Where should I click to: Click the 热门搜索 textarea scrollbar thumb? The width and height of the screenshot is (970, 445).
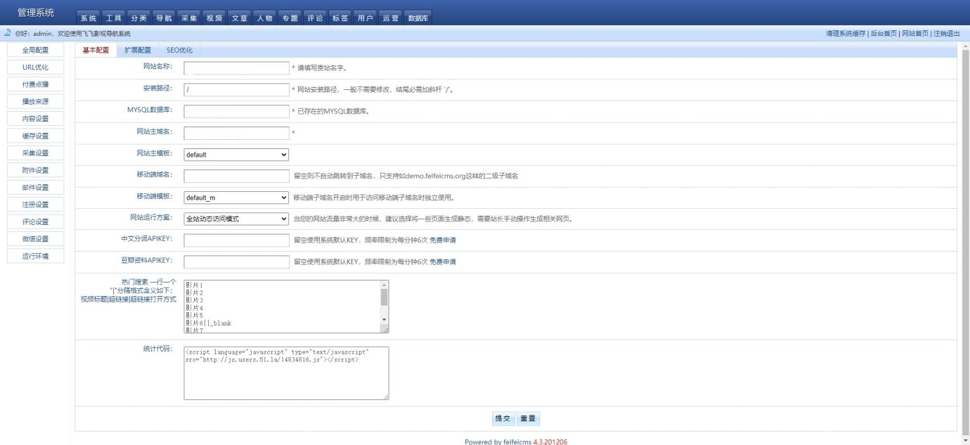pyautogui.click(x=384, y=297)
